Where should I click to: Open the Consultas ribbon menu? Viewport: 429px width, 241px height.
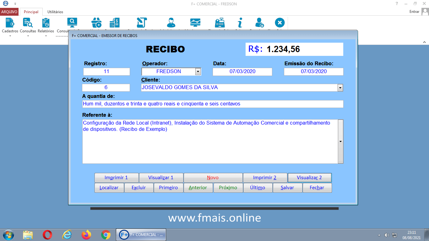[28, 27]
